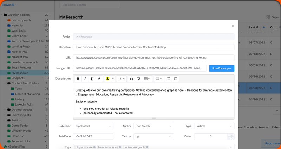281x149 pixels.
Task: Collapse the Content Hub Folders node
Action: coord(5,83)
